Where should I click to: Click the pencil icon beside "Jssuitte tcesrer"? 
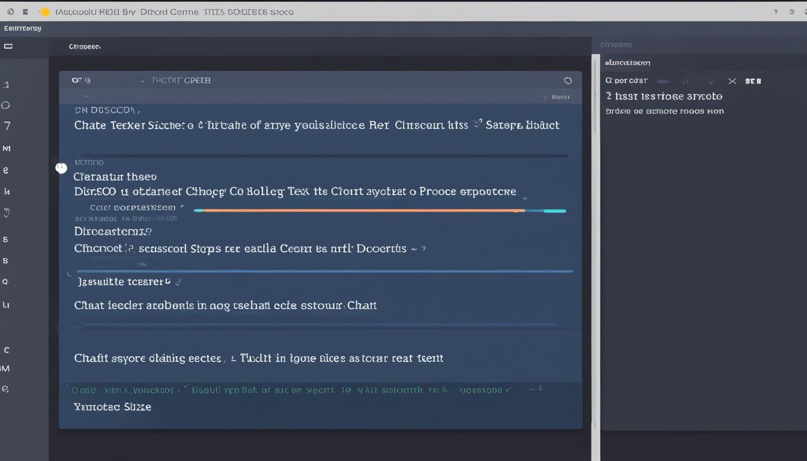click(178, 281)
